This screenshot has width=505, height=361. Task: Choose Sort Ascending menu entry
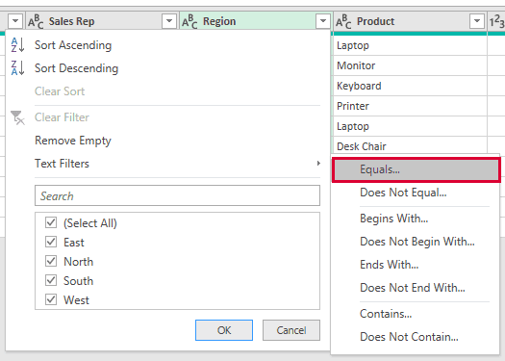[x=73, y=45]
